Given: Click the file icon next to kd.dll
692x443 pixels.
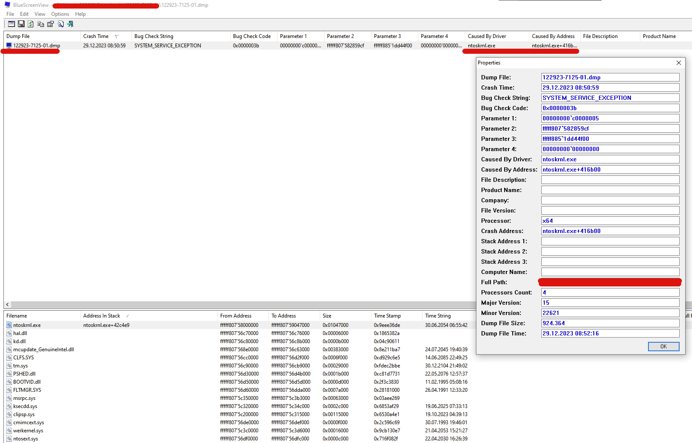Looking at the screenshot, I should tap(9, 341).
